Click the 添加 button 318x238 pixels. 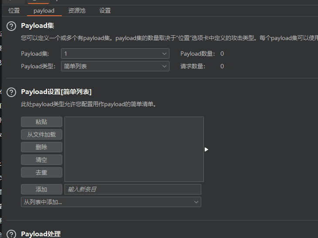[41, 189]
